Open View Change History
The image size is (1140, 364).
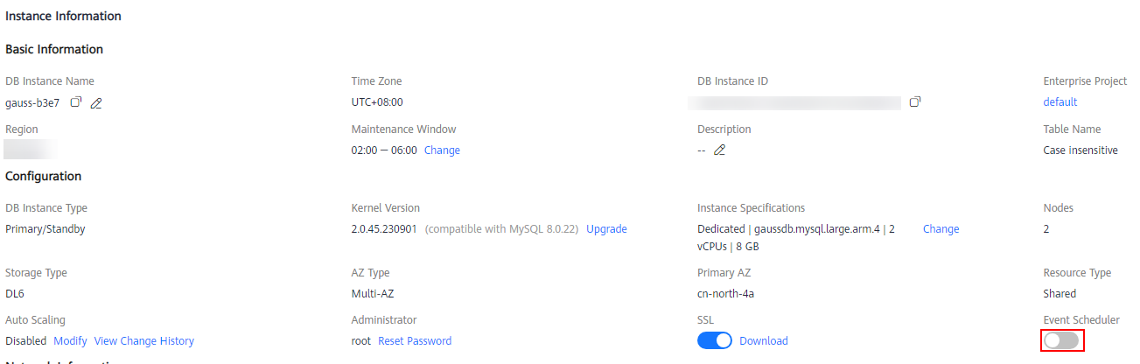click(x=144, y=341)
